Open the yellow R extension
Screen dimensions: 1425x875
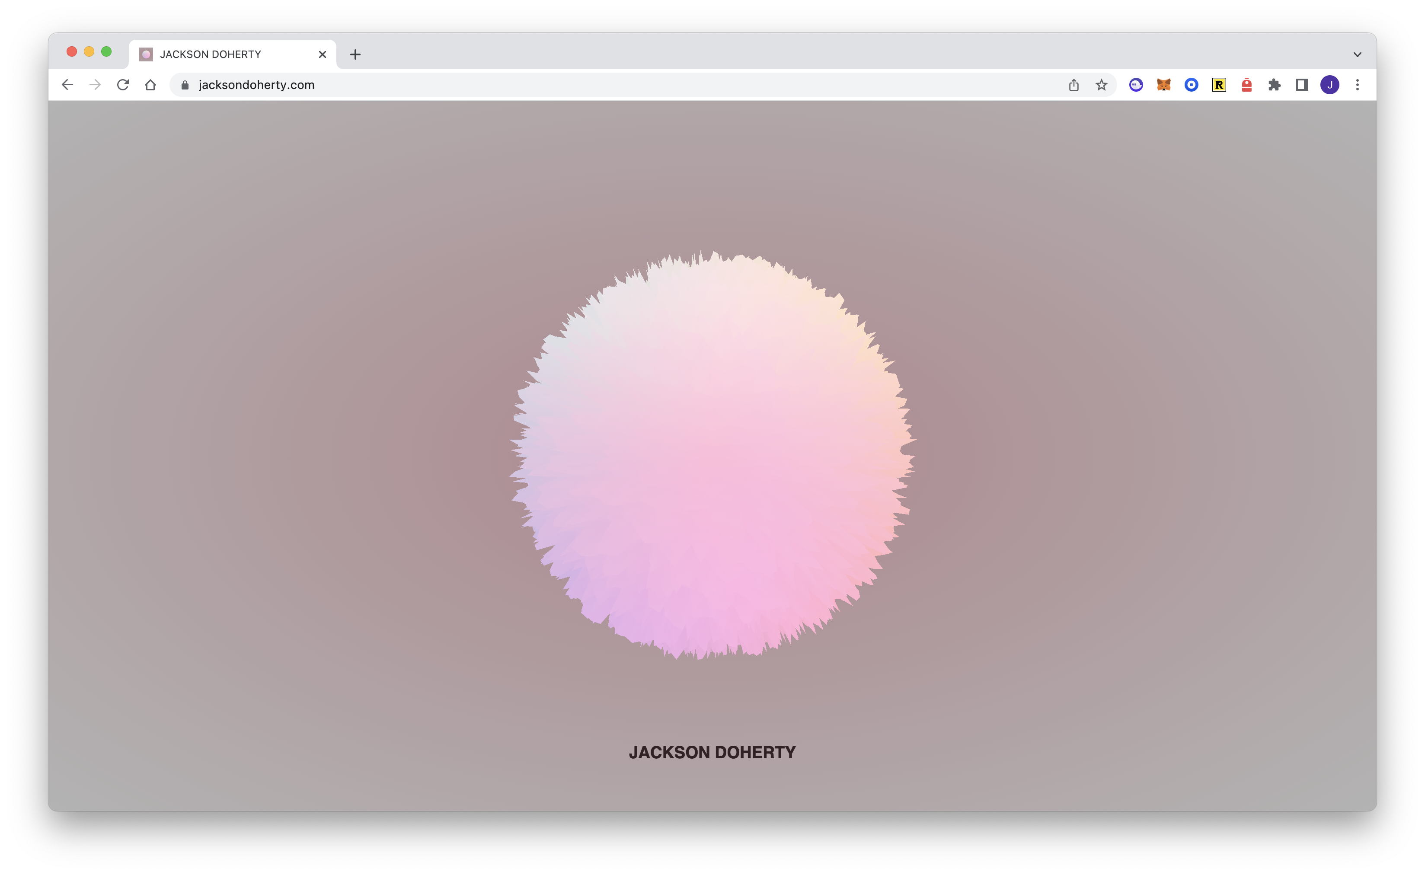[x=1219, y=85]
